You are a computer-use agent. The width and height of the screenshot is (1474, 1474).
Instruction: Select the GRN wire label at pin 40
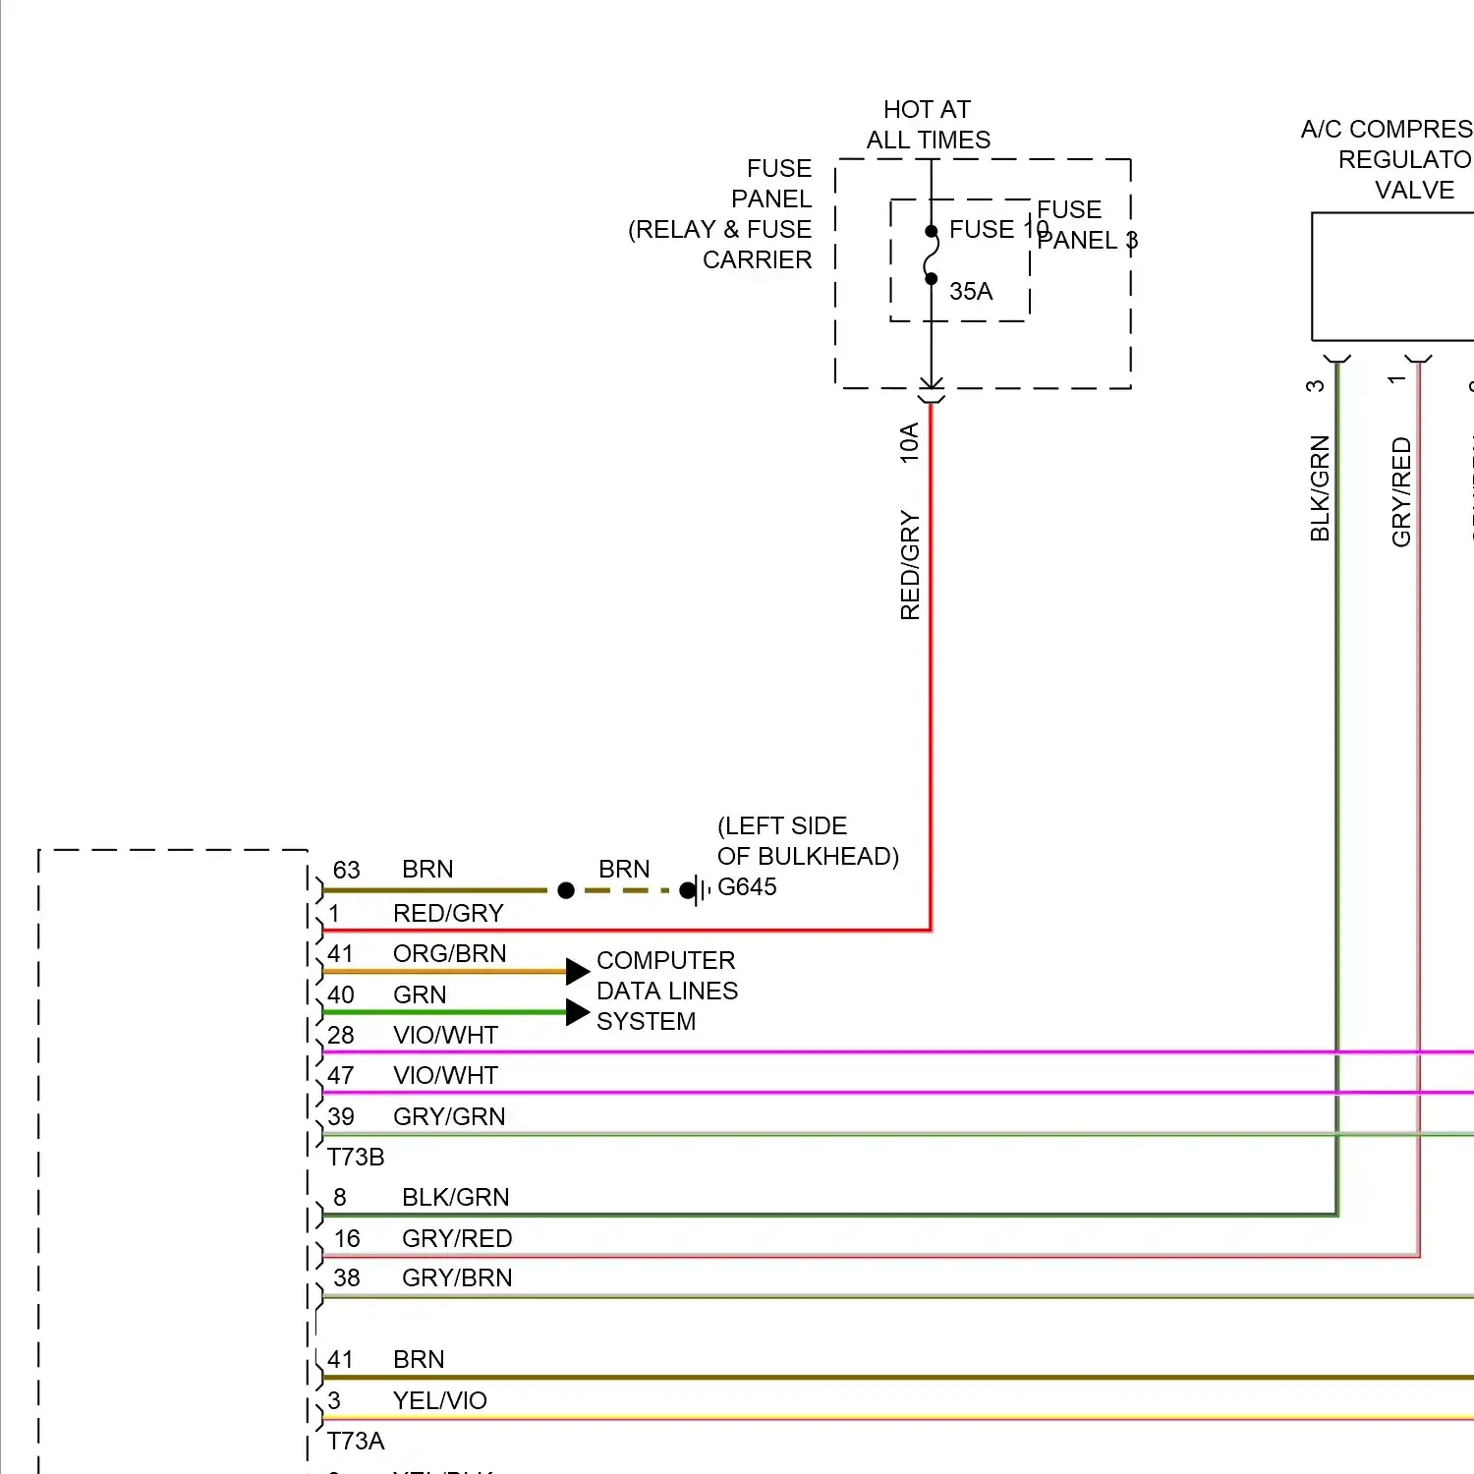420,995
